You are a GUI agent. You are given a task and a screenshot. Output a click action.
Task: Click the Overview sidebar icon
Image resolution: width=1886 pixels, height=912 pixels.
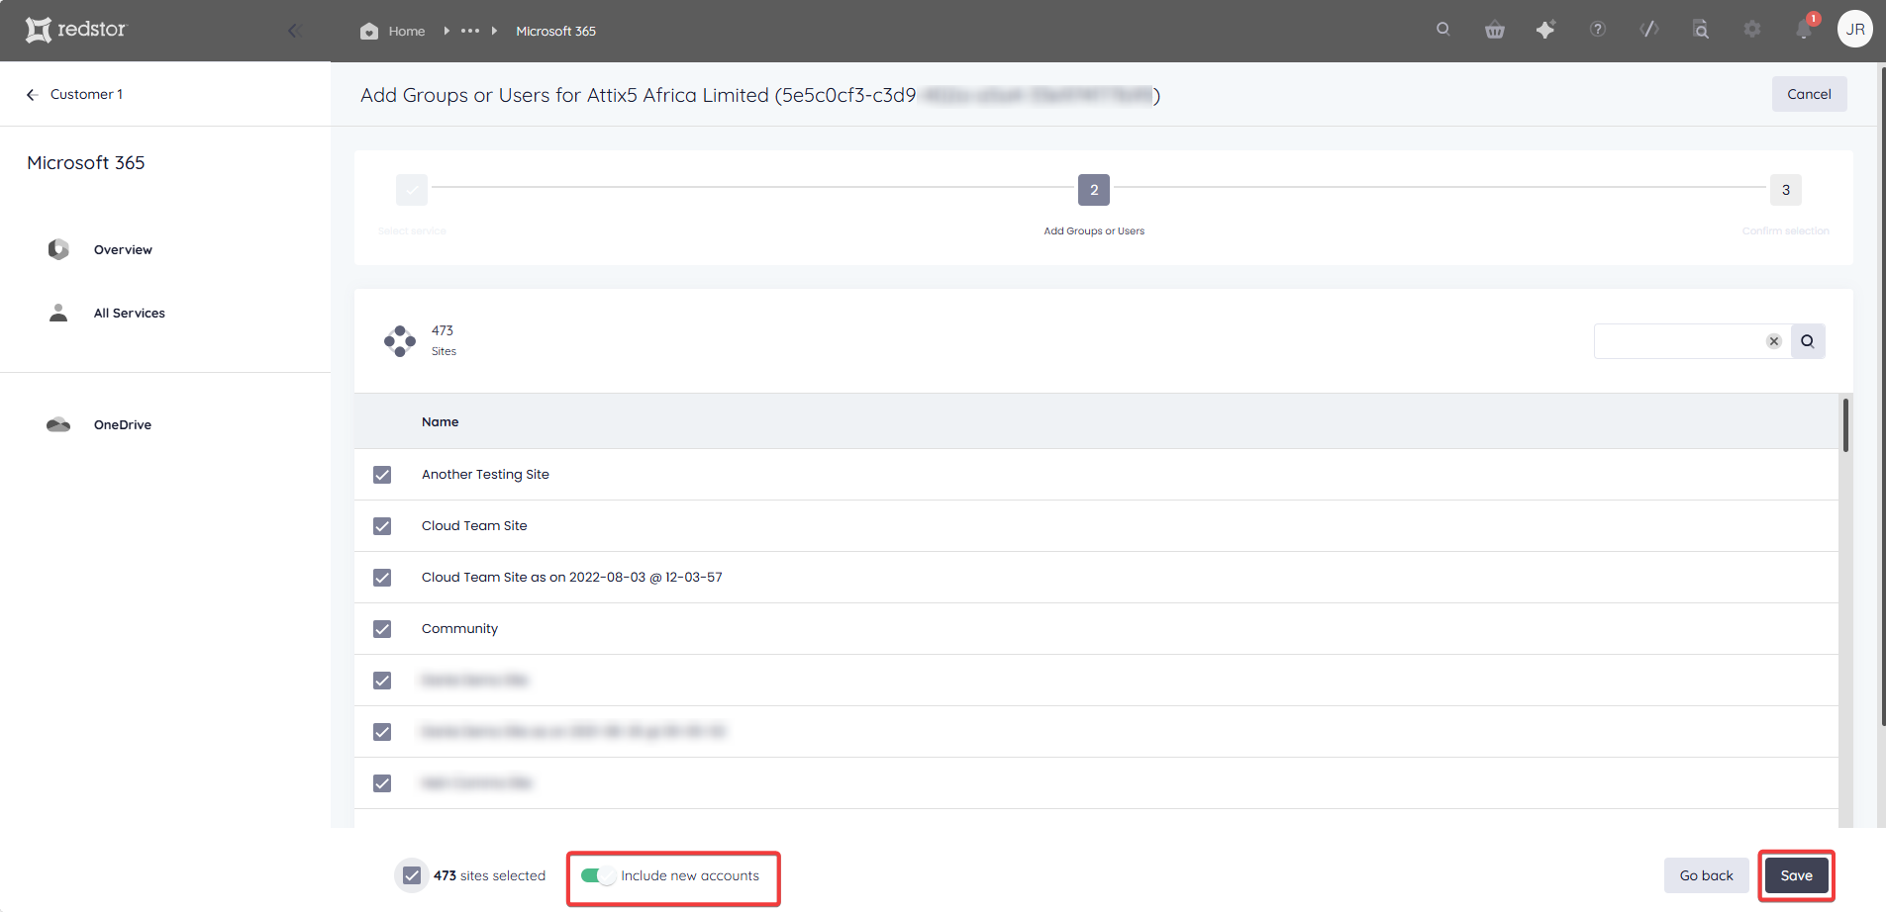pos(58,249)
